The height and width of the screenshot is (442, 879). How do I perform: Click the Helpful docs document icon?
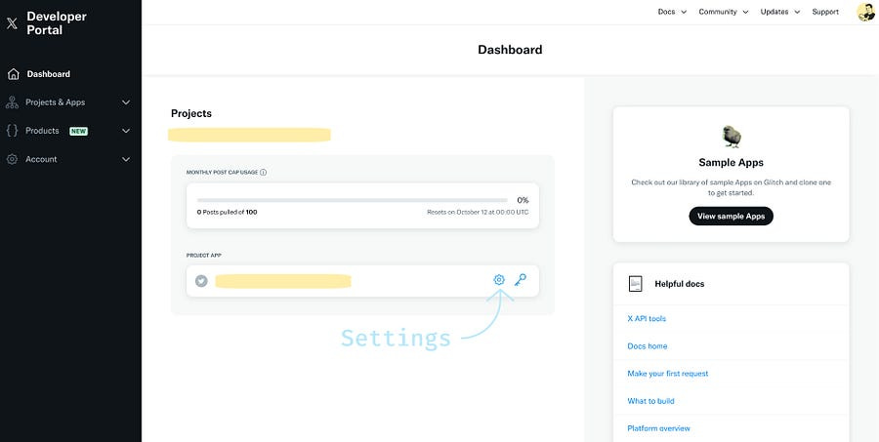point(635,284)
